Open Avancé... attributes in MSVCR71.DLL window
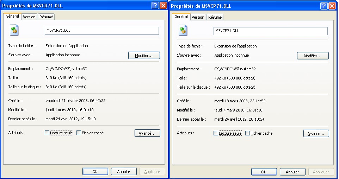This screenshot has height=179, width=339. tap(147, 133)
